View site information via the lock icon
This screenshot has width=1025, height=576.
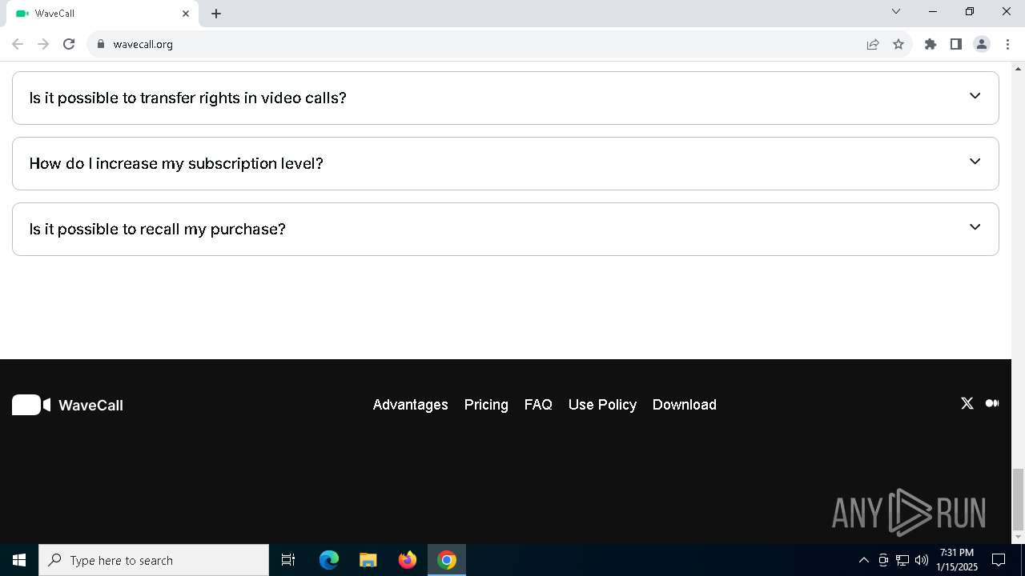(x=101, y=44)
